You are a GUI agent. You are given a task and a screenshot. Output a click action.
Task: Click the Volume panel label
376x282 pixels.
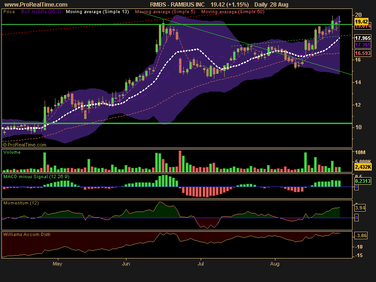point(12,152)
